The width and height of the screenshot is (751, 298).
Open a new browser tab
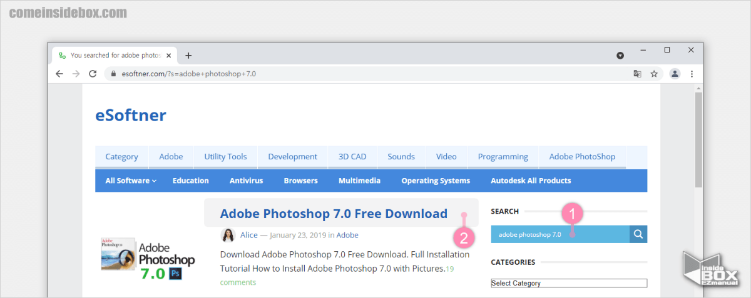point(188,55)
